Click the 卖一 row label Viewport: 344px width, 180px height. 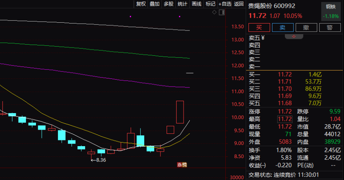(x=255, y=66)
